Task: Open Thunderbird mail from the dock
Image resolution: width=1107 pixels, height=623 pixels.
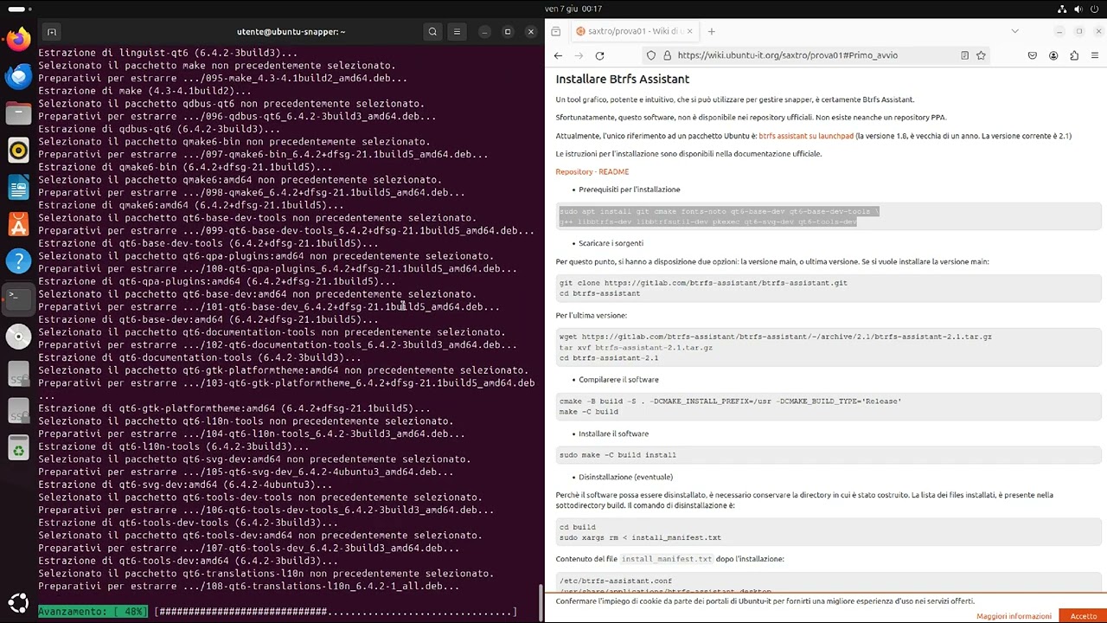Action: click(18, 76)
